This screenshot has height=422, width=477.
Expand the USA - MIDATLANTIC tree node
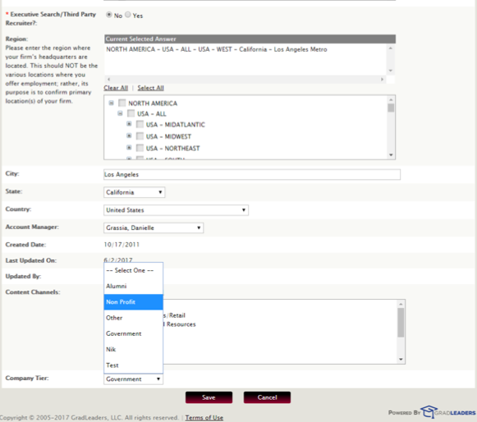click(x=129, y=124)
